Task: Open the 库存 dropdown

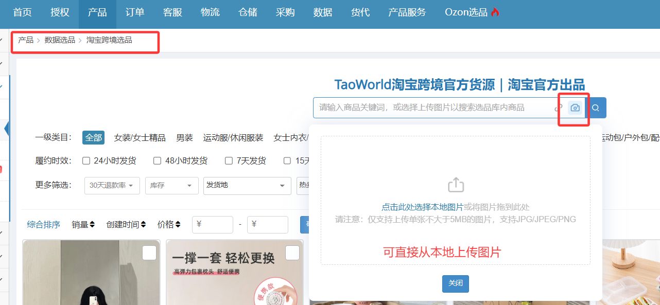Action: pos(172,186)
